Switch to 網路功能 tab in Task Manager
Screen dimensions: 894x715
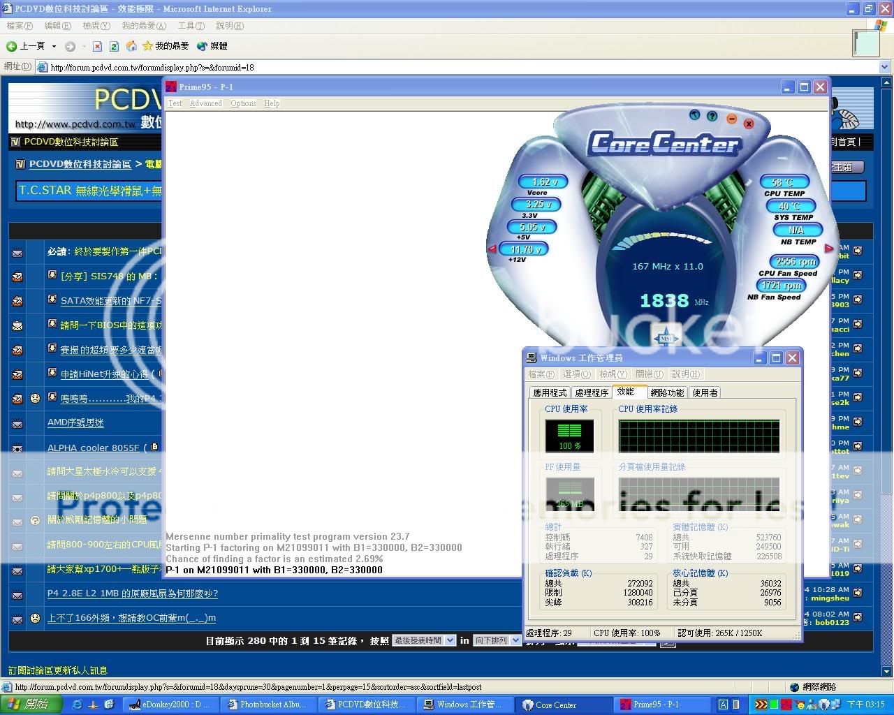click(x=667, y=392)
